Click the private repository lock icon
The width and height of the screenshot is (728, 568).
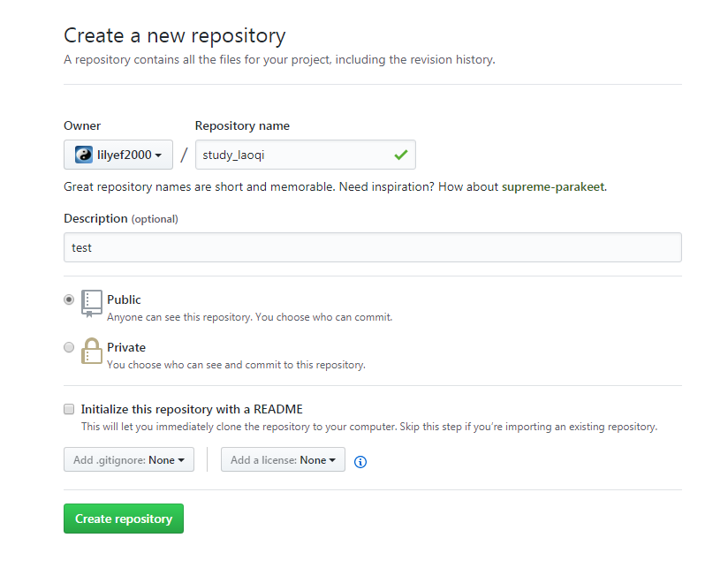[x=92, y=351]
